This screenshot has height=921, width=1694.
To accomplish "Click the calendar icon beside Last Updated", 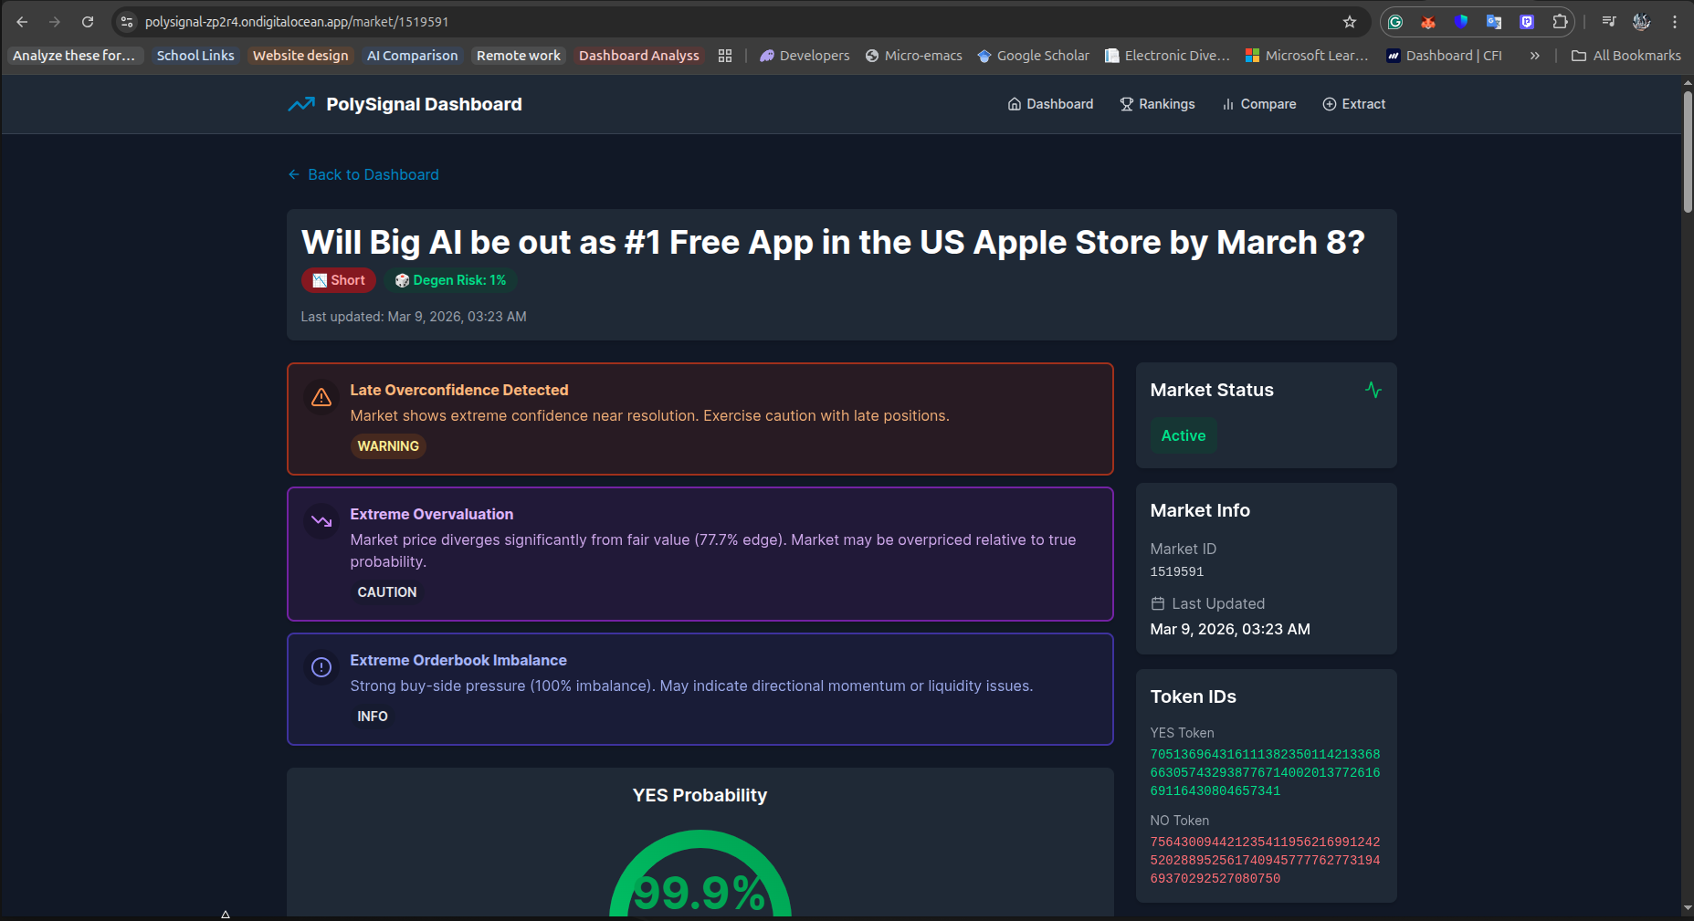I will pyautogui.click(x=1158, y=603).
